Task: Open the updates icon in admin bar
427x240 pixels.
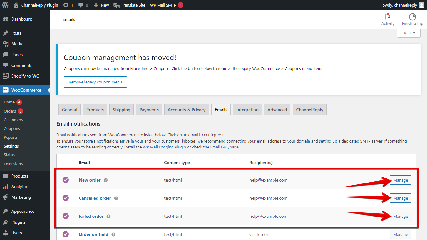Action: [66, 5]
